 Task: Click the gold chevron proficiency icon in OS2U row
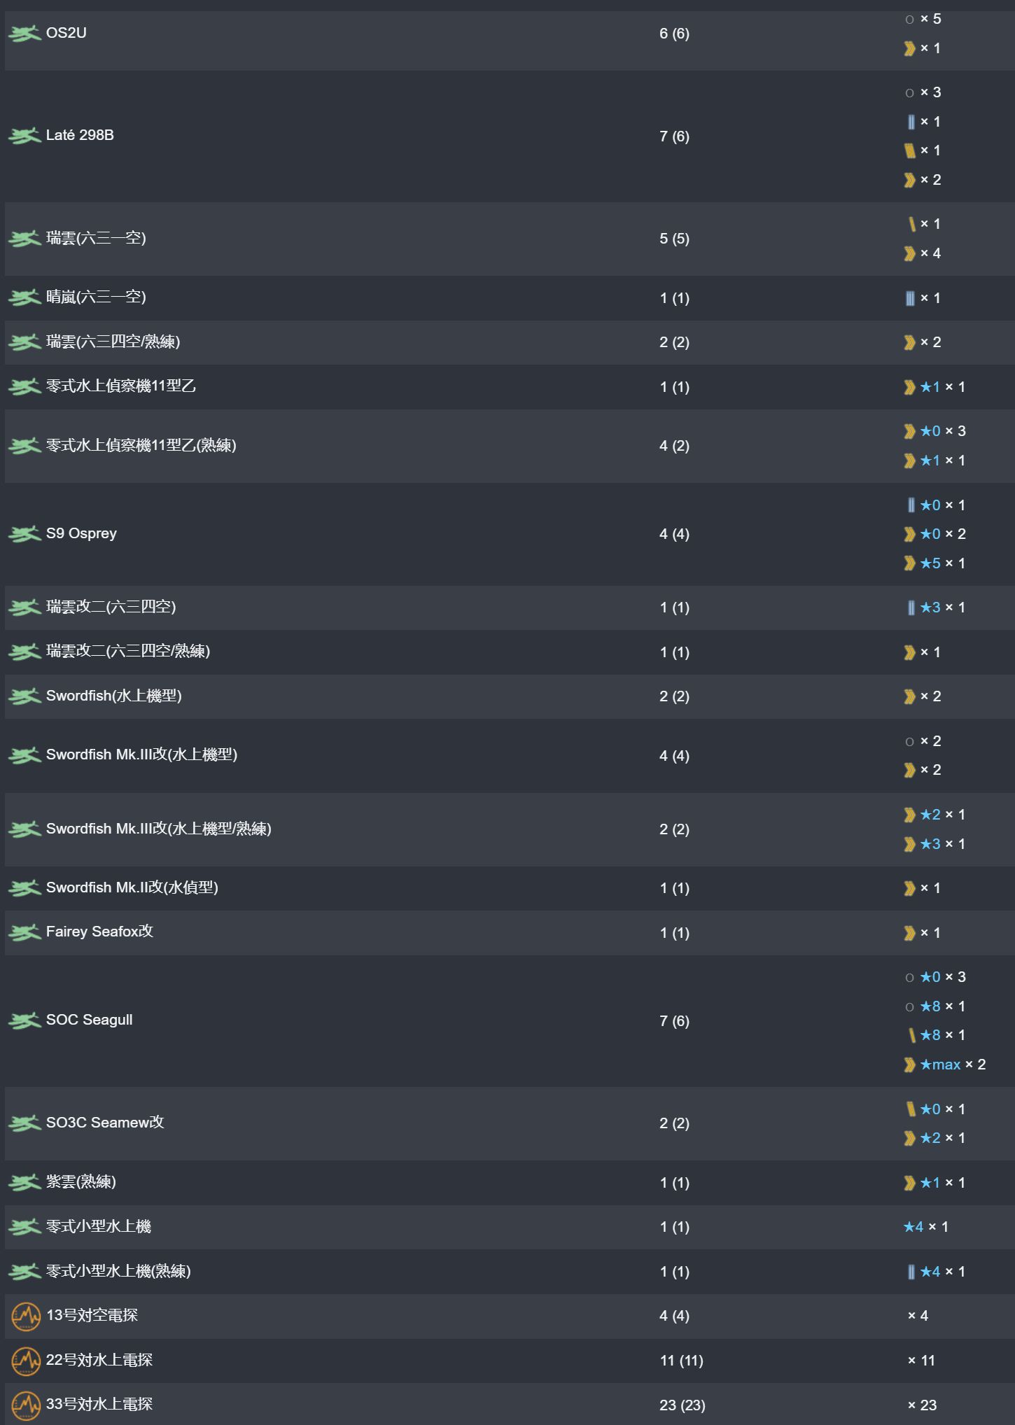[x=909, y=48]
